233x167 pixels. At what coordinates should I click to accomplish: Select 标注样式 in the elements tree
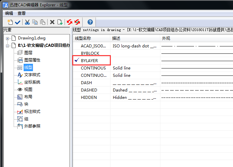pos(32,112)
